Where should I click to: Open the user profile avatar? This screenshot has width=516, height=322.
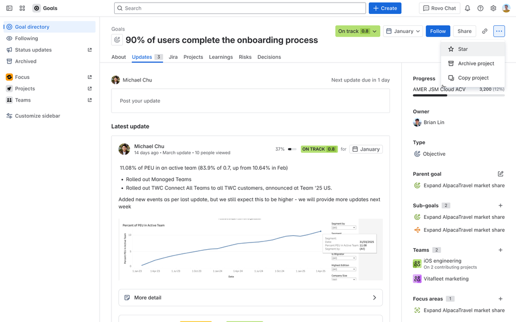pos(506,8)
